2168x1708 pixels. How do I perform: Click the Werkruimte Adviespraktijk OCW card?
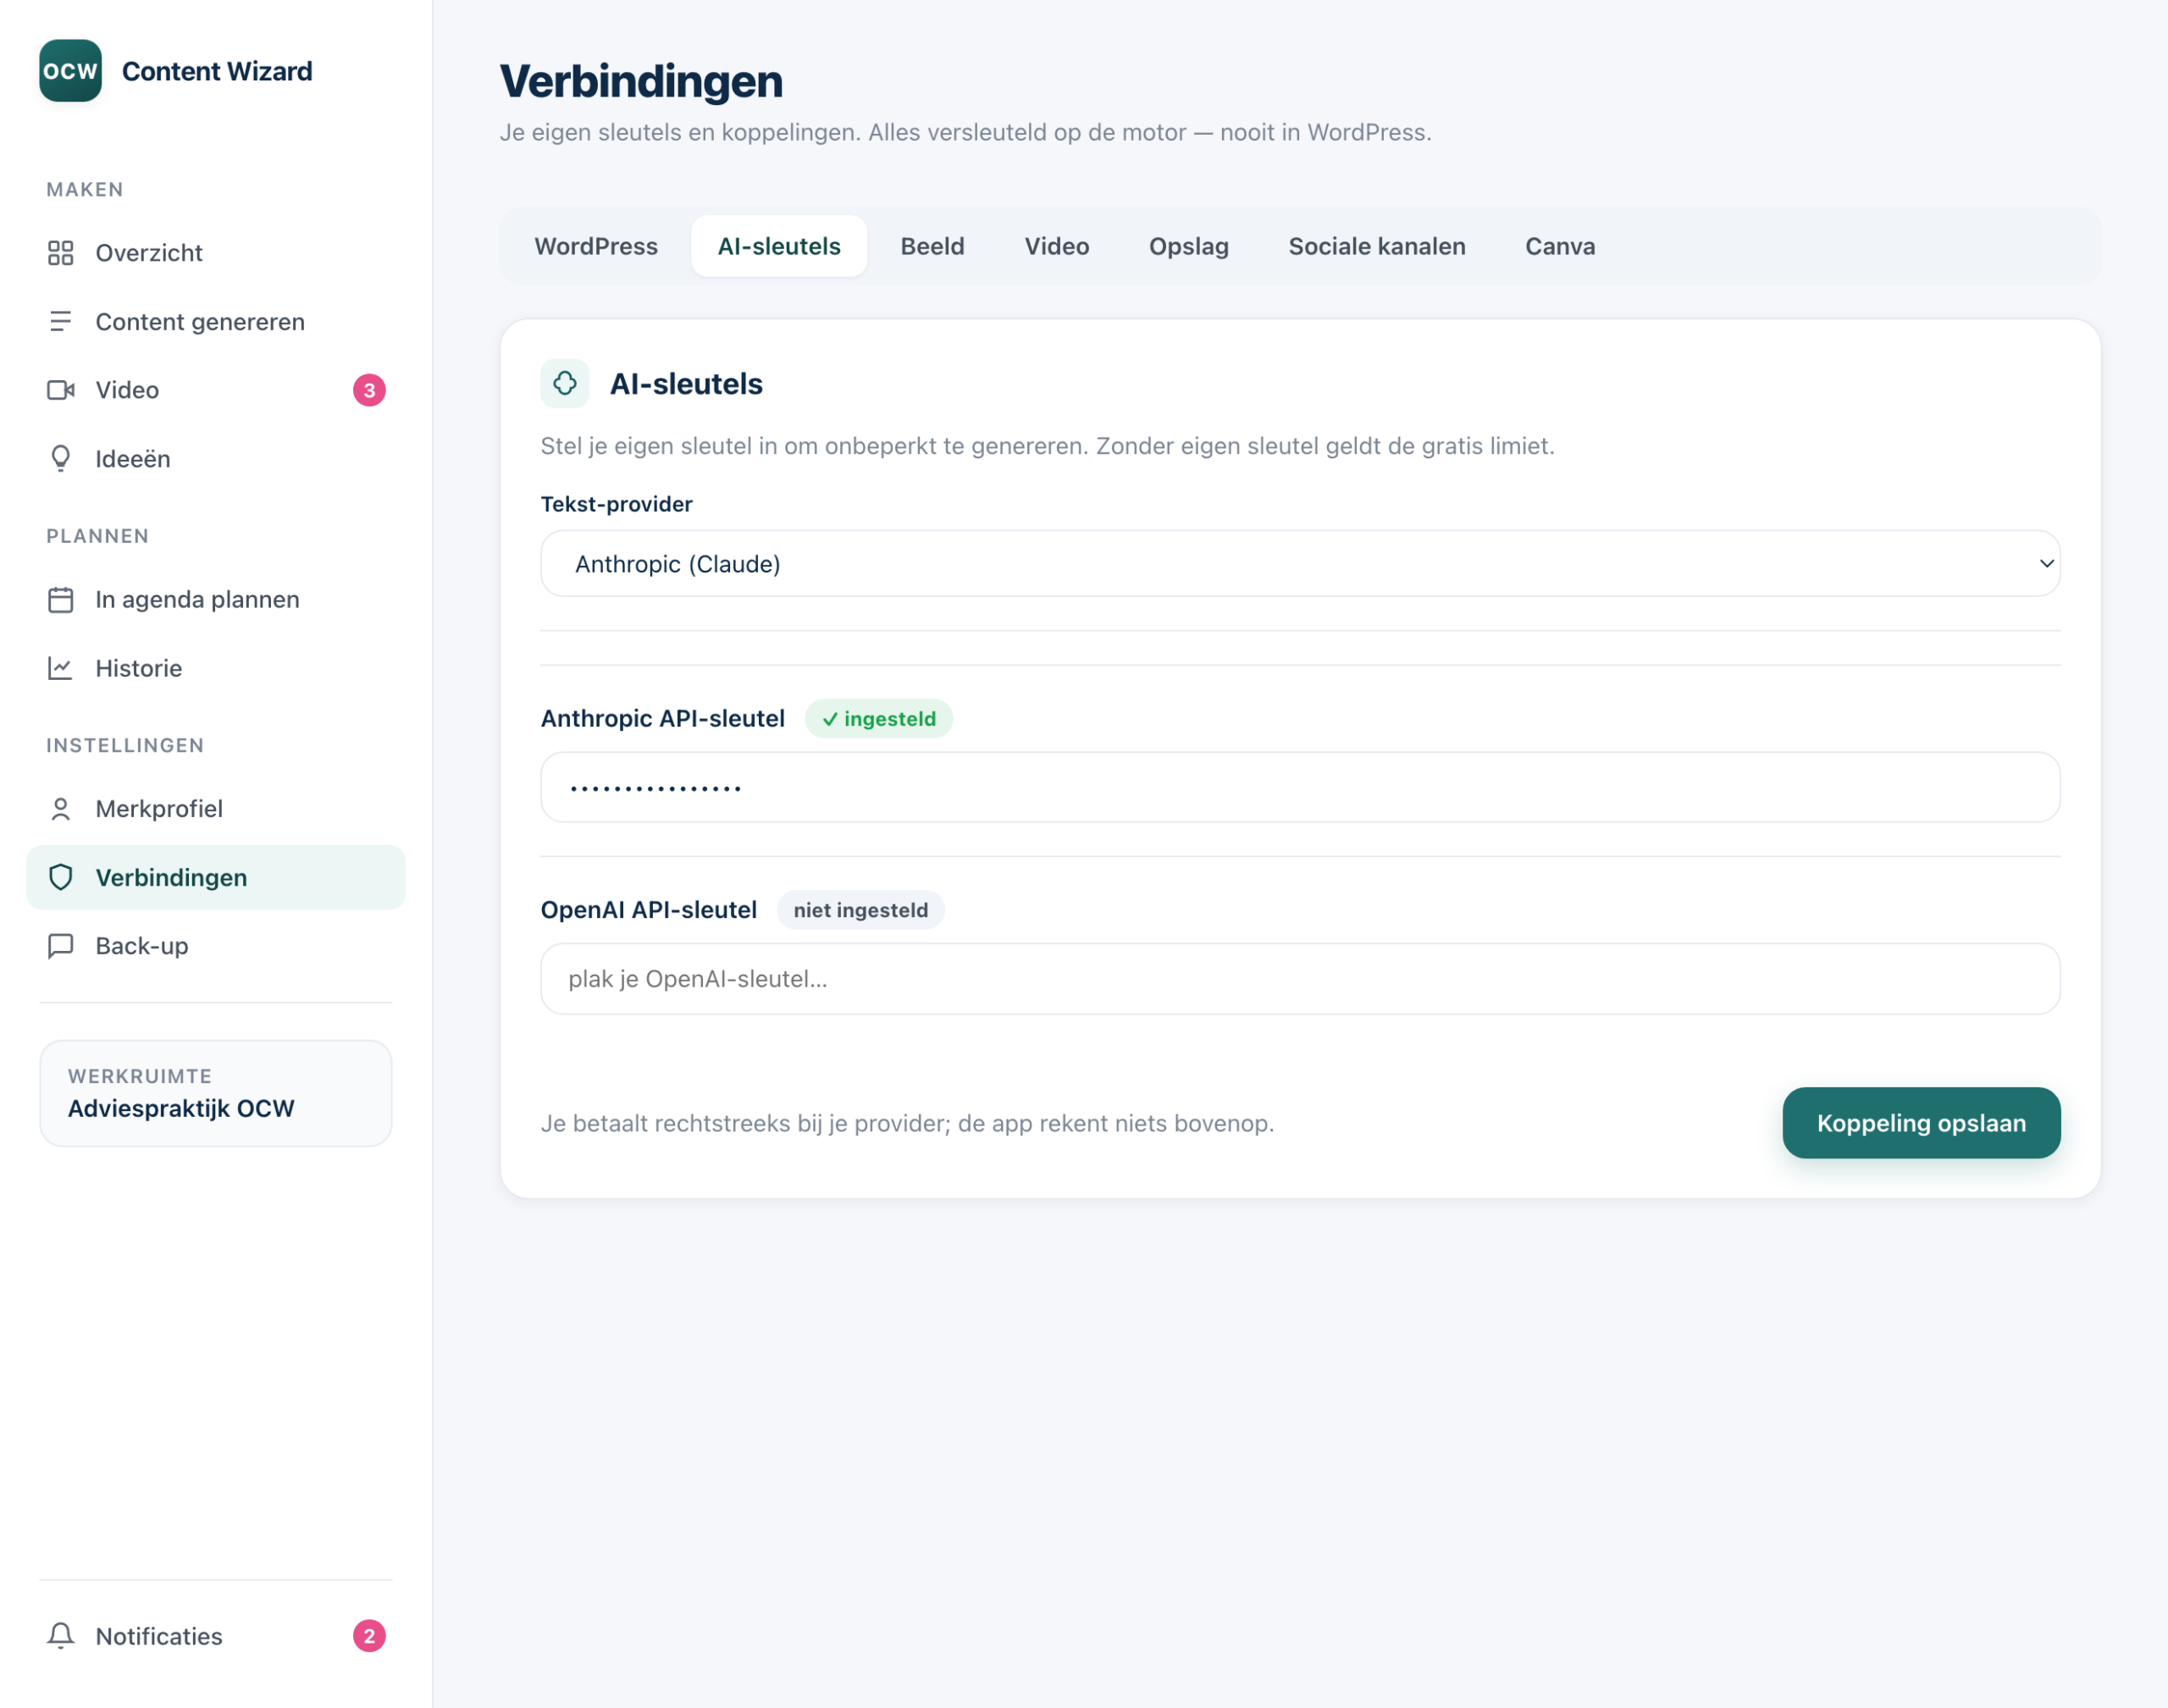click(x=216, y=1093)
